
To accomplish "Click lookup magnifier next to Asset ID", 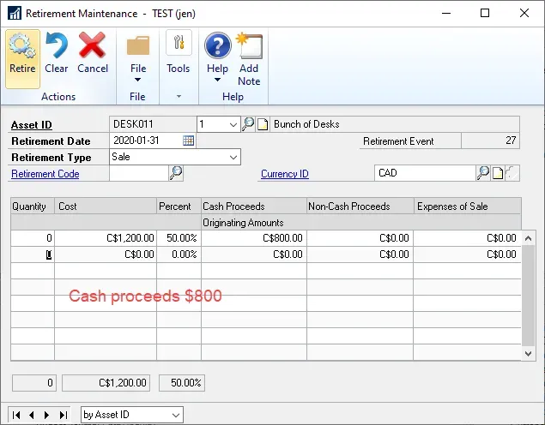I will (248, 124).
